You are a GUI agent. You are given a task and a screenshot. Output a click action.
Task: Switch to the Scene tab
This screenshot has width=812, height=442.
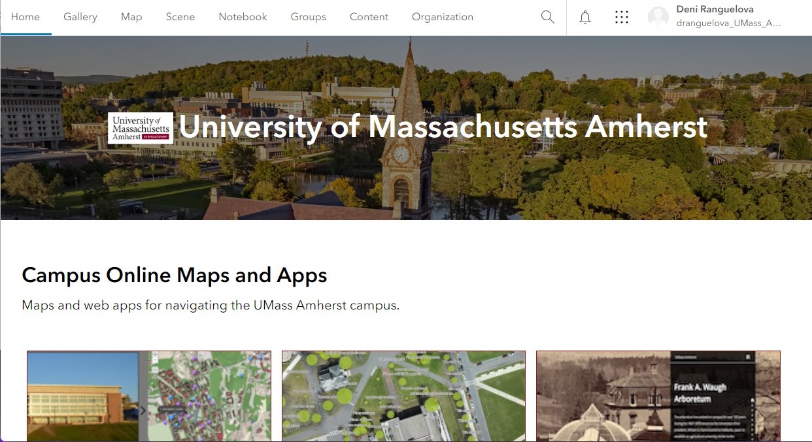pos(180,17)
